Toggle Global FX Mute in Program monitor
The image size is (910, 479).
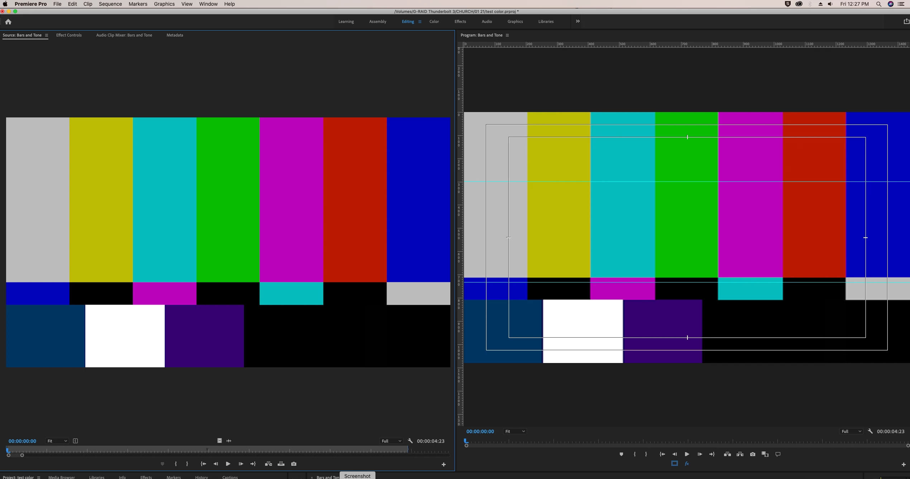tap(687, 463)
